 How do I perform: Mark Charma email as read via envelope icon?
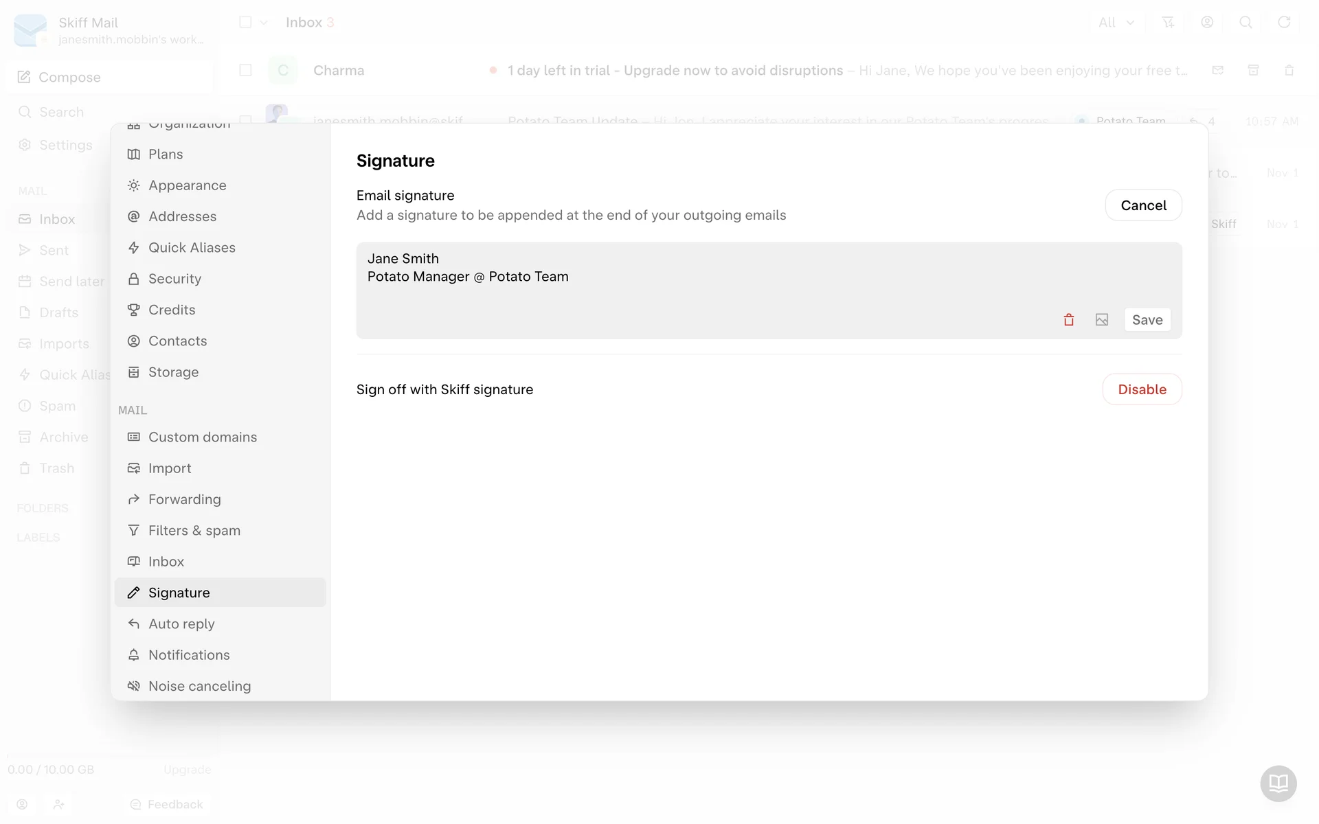pos(1218,70)
